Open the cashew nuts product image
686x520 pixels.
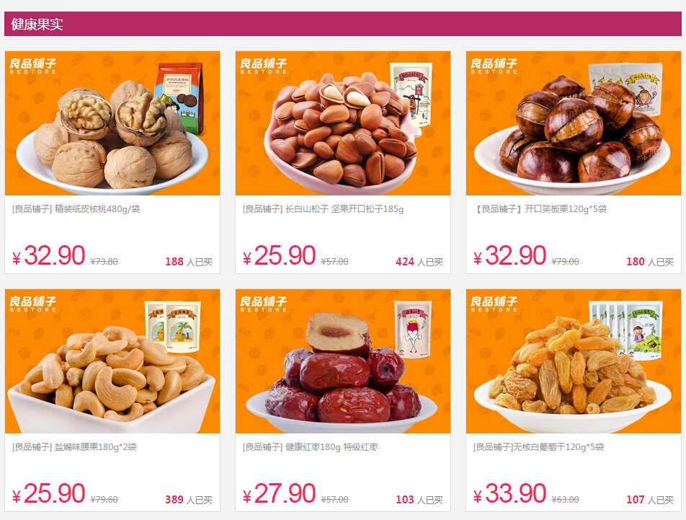click(112, 361)
